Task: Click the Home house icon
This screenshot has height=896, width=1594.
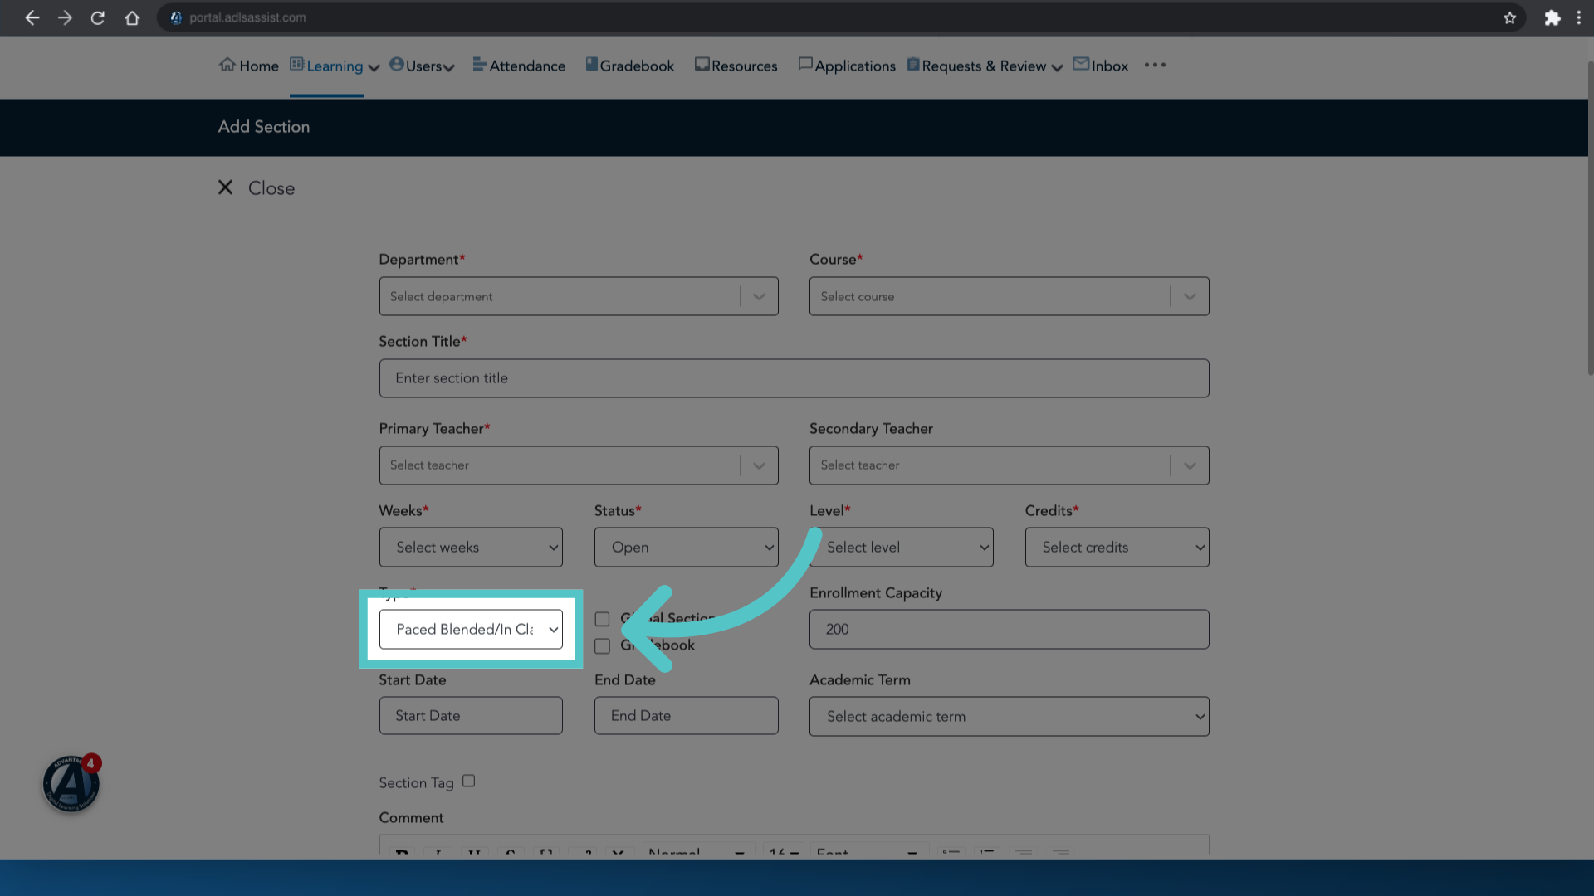Action: click(x=227, y=65)
